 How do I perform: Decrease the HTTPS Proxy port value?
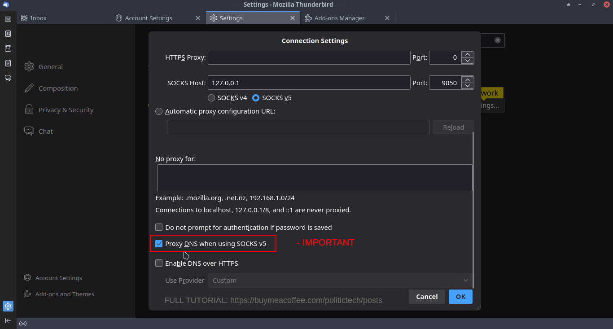tap(468, 61)
